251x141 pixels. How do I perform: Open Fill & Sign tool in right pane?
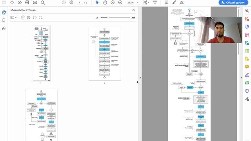pyautogui.click(x=247, y=75)
